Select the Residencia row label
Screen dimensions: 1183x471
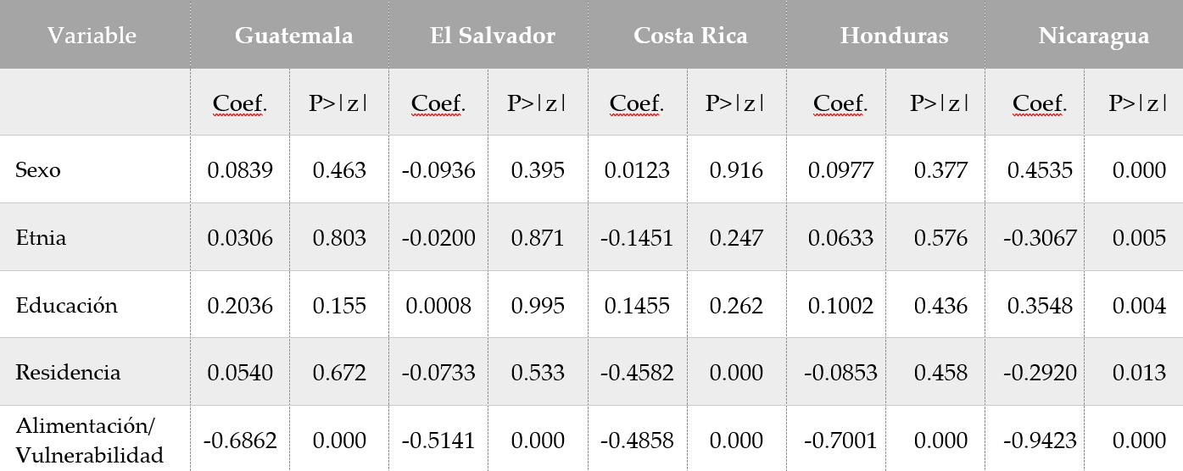click(68, 373)
